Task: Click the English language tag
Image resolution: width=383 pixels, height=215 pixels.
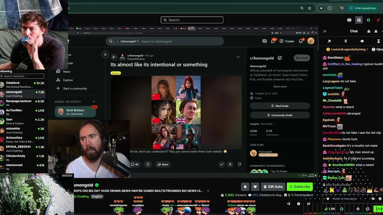Action: click(x=97, y=196)
